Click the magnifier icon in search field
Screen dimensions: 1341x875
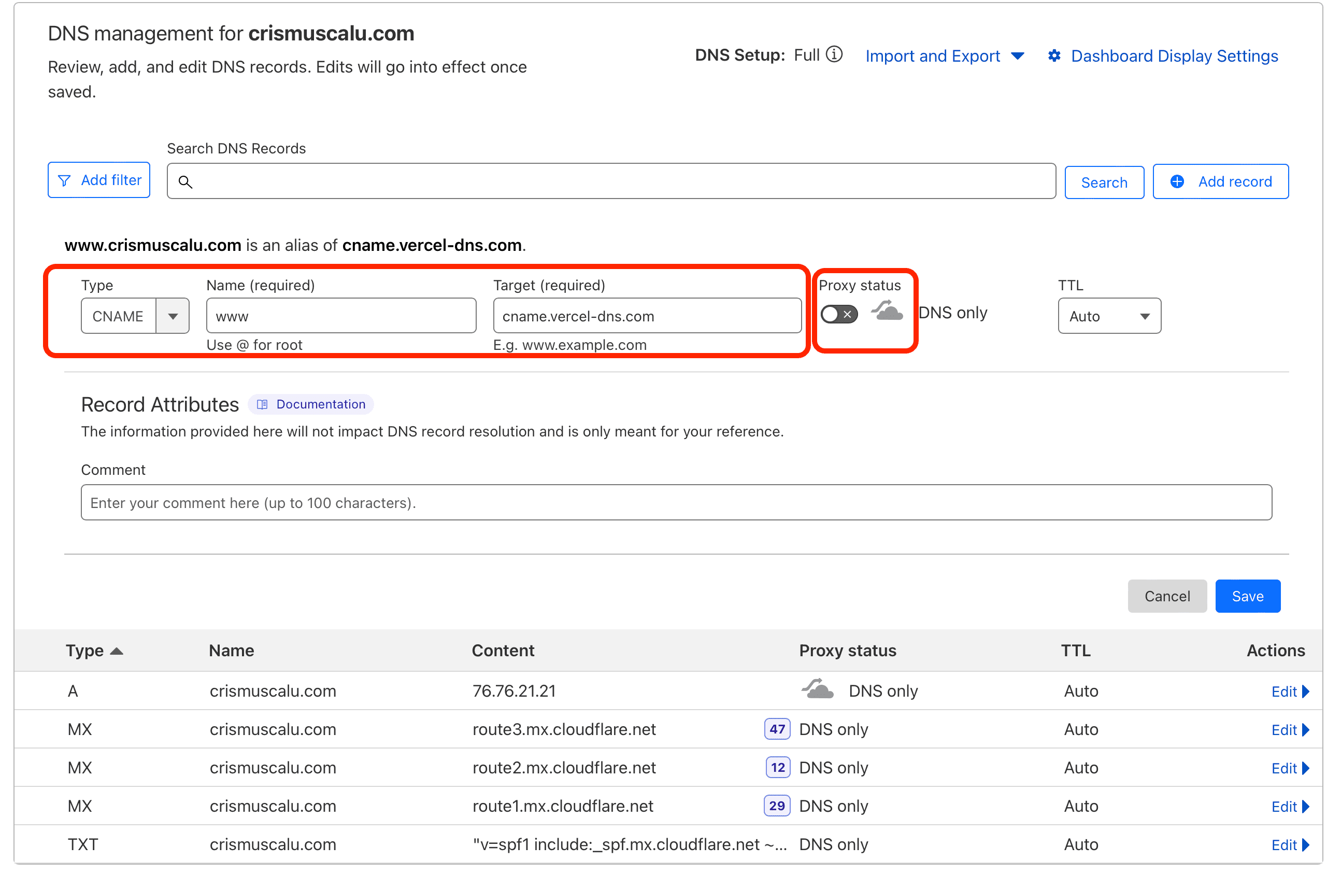point(186,181)
